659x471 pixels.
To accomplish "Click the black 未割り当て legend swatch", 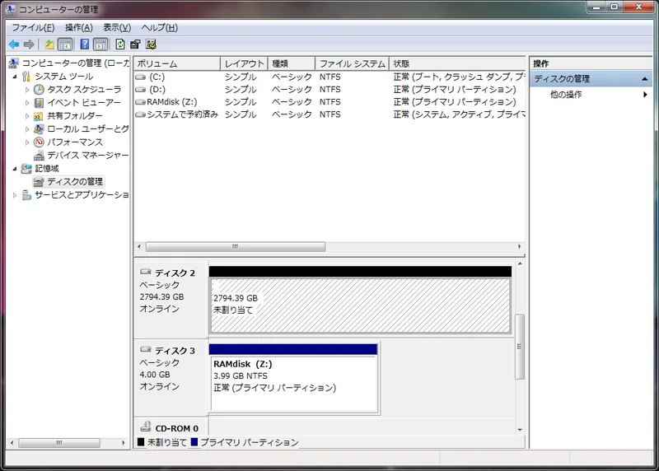I will (x=141, y=442).
